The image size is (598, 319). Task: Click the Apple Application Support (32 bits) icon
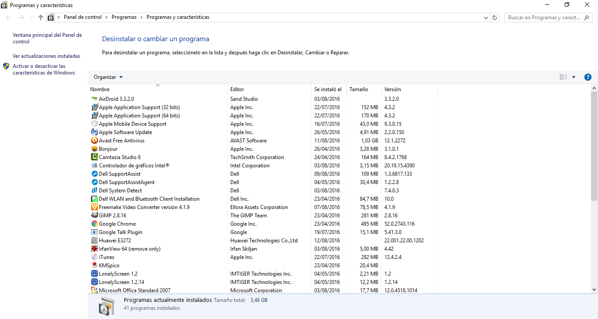(95, 107)
